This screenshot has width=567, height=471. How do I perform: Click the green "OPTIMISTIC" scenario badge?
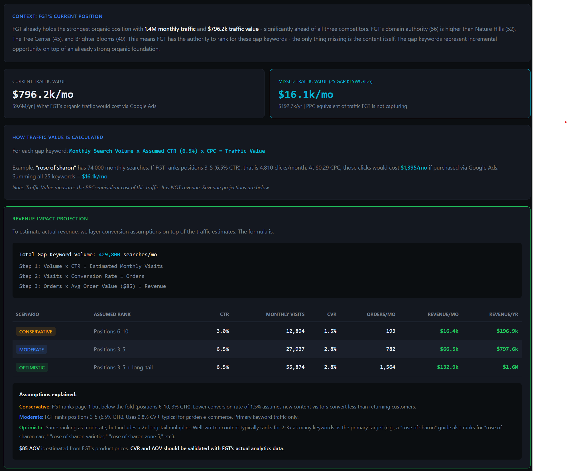[32, 367]
